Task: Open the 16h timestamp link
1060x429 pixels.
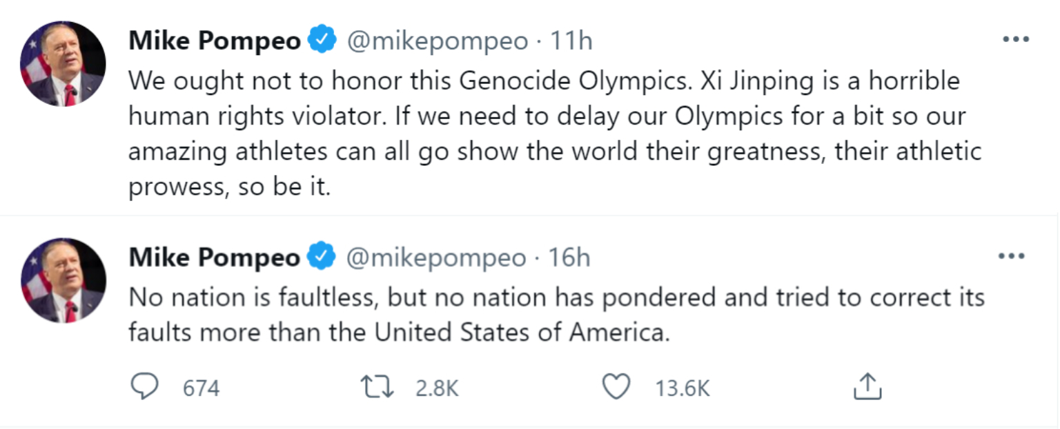Action: pos(569,258)
